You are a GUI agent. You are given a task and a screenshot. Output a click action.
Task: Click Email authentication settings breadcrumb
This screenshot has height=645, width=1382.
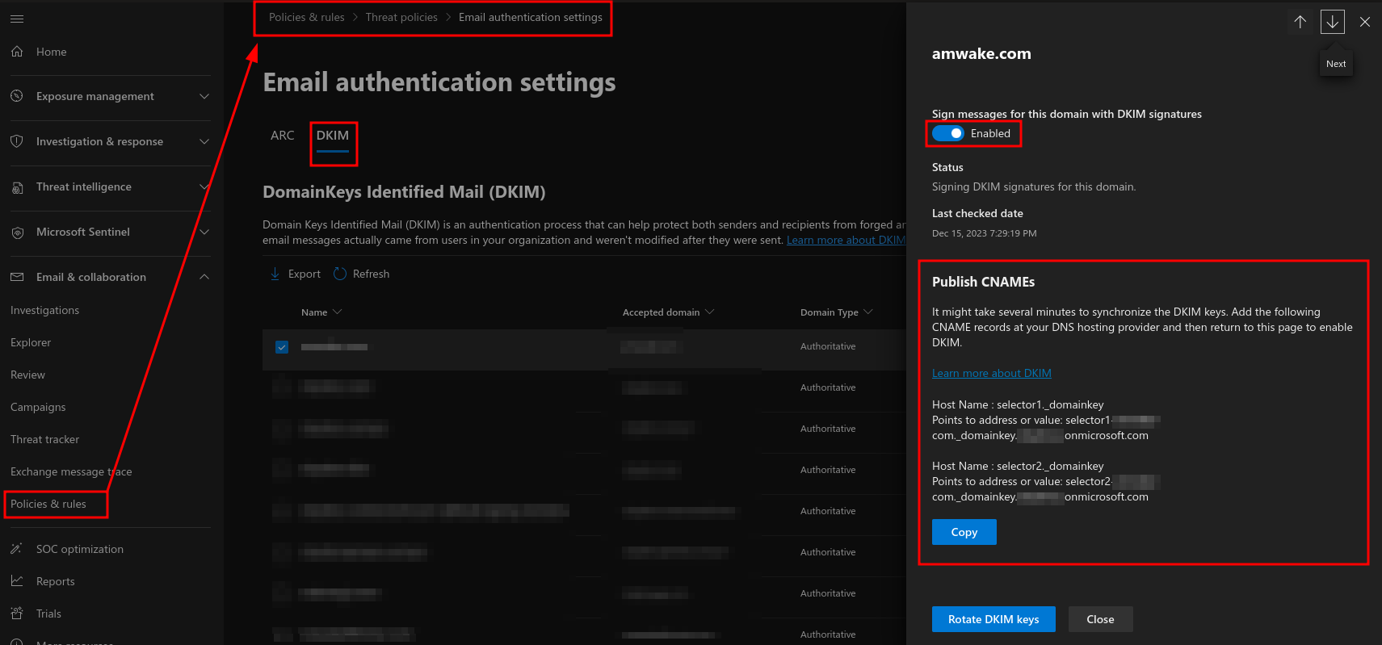[x=531, y=17]
